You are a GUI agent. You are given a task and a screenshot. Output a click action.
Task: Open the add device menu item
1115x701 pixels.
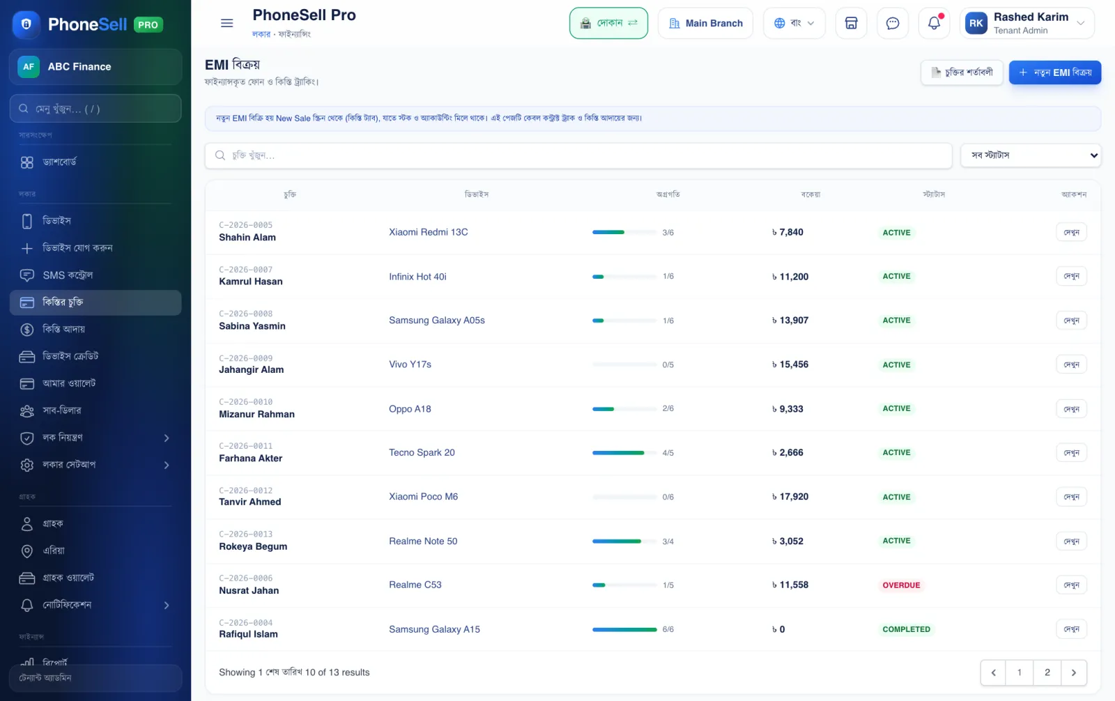coord(95,248)
